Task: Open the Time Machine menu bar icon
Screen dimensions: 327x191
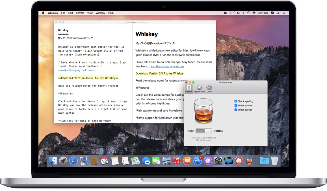Action: pos(249,13)
